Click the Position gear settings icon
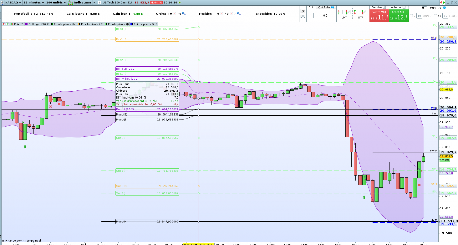 239,14
